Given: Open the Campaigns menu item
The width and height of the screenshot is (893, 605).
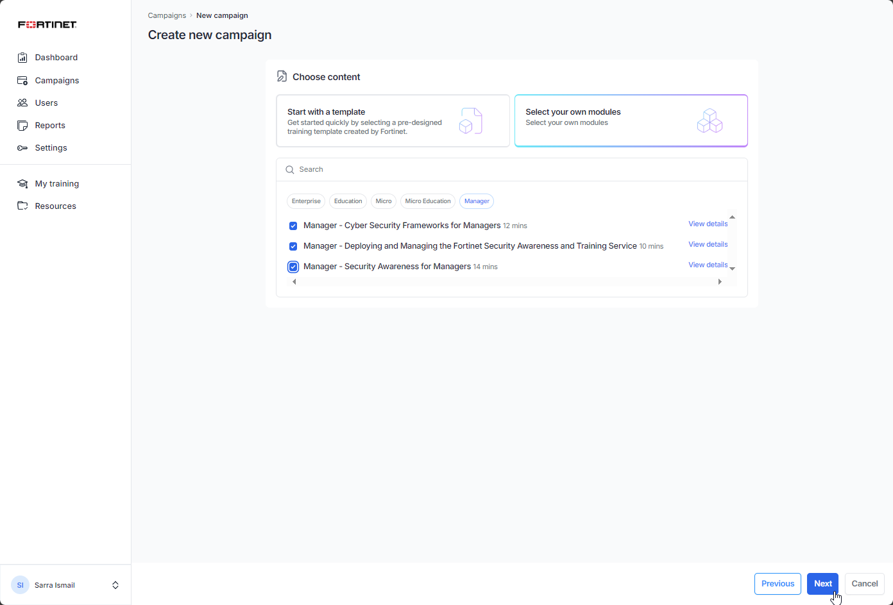Looking at the screenshot, I should 57,80.
